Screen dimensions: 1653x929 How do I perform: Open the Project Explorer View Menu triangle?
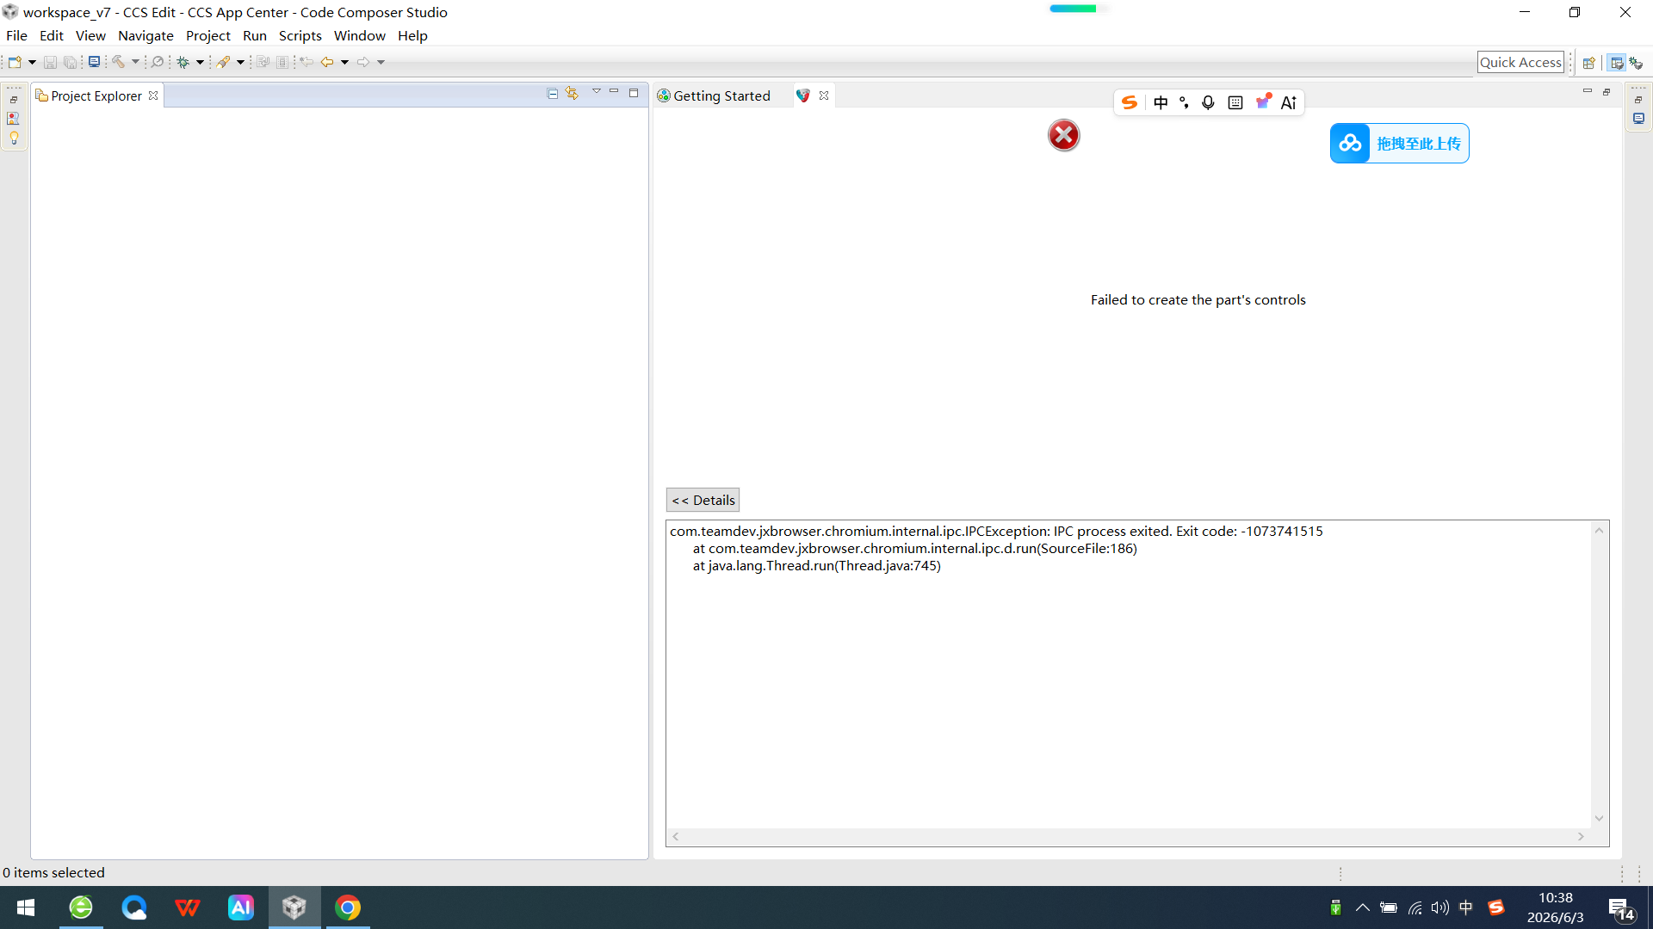(x=597, y=92)
